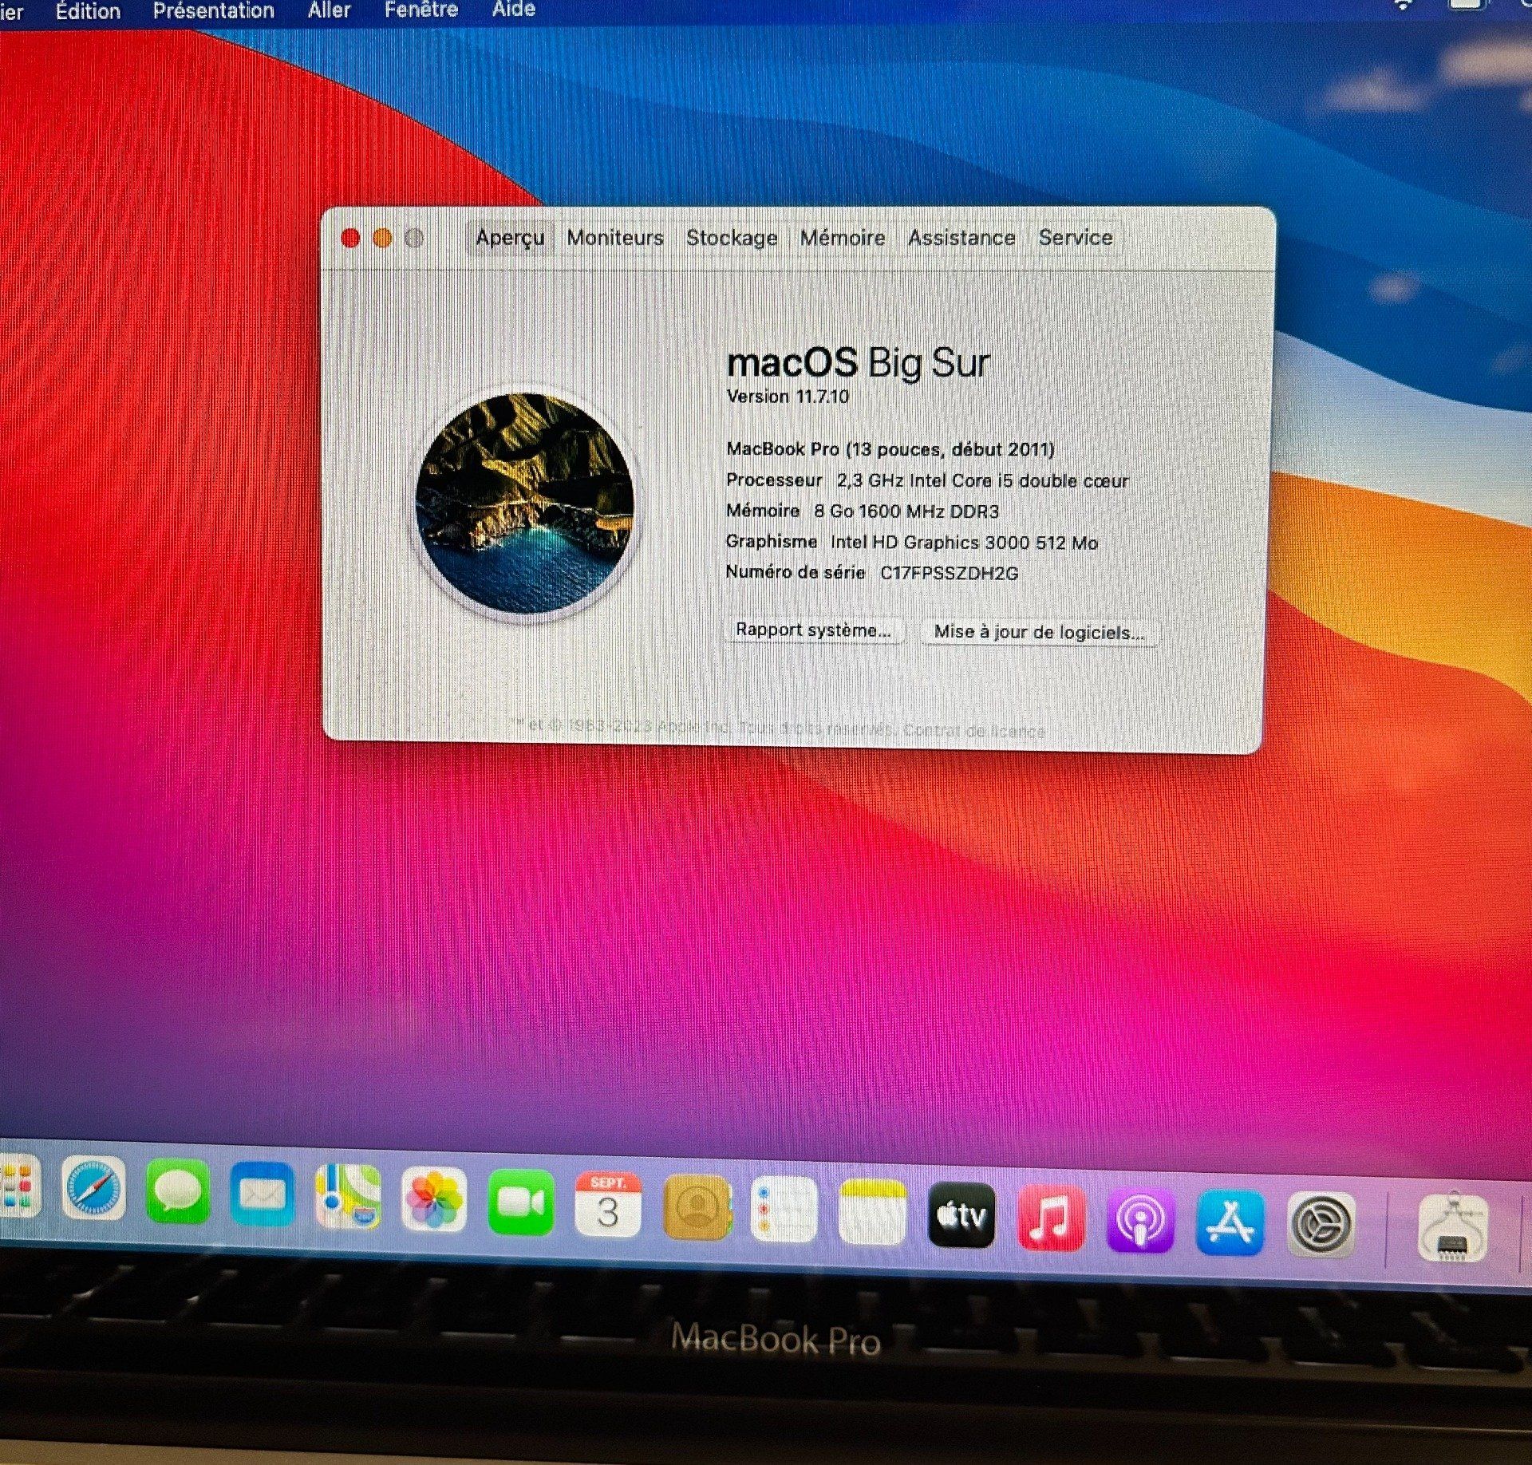Switch to the Assistance tab
Screen dimensions: 1532x1465
tap(961, 238)
